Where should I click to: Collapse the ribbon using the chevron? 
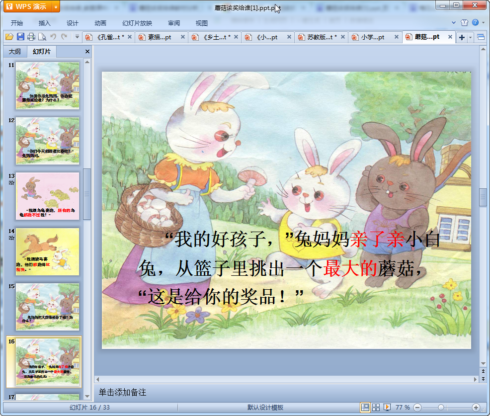click(453, 22)
